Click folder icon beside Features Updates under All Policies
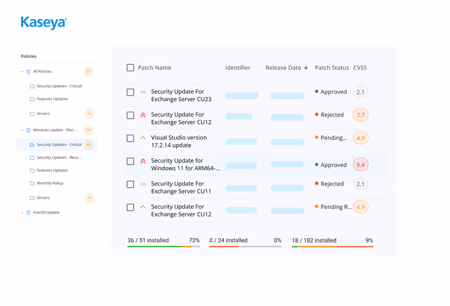This screenshot has width=450, height=306. tap(32, 99)
